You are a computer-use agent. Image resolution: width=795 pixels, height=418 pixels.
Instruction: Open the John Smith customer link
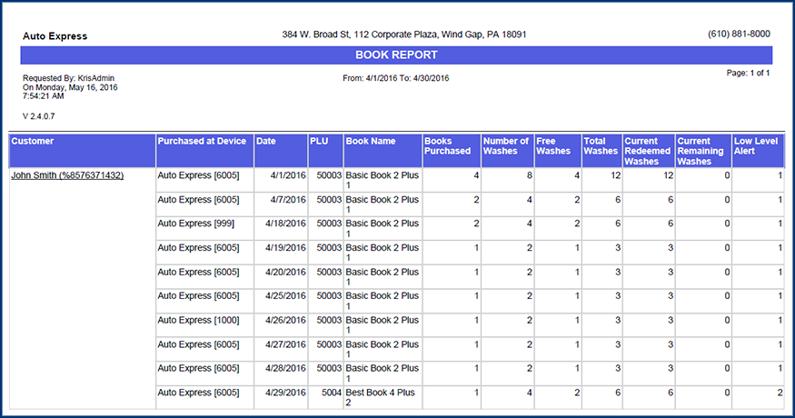pyautogui.click(x=67, y=175)
